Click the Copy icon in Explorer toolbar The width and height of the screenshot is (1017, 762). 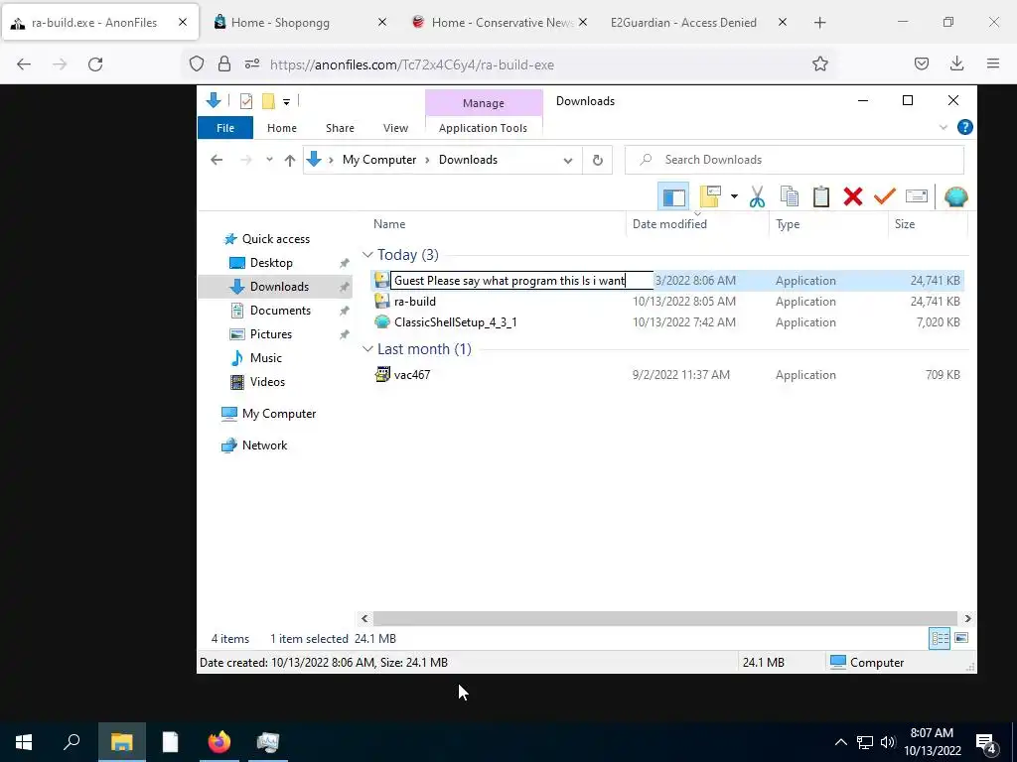point(790,196)
